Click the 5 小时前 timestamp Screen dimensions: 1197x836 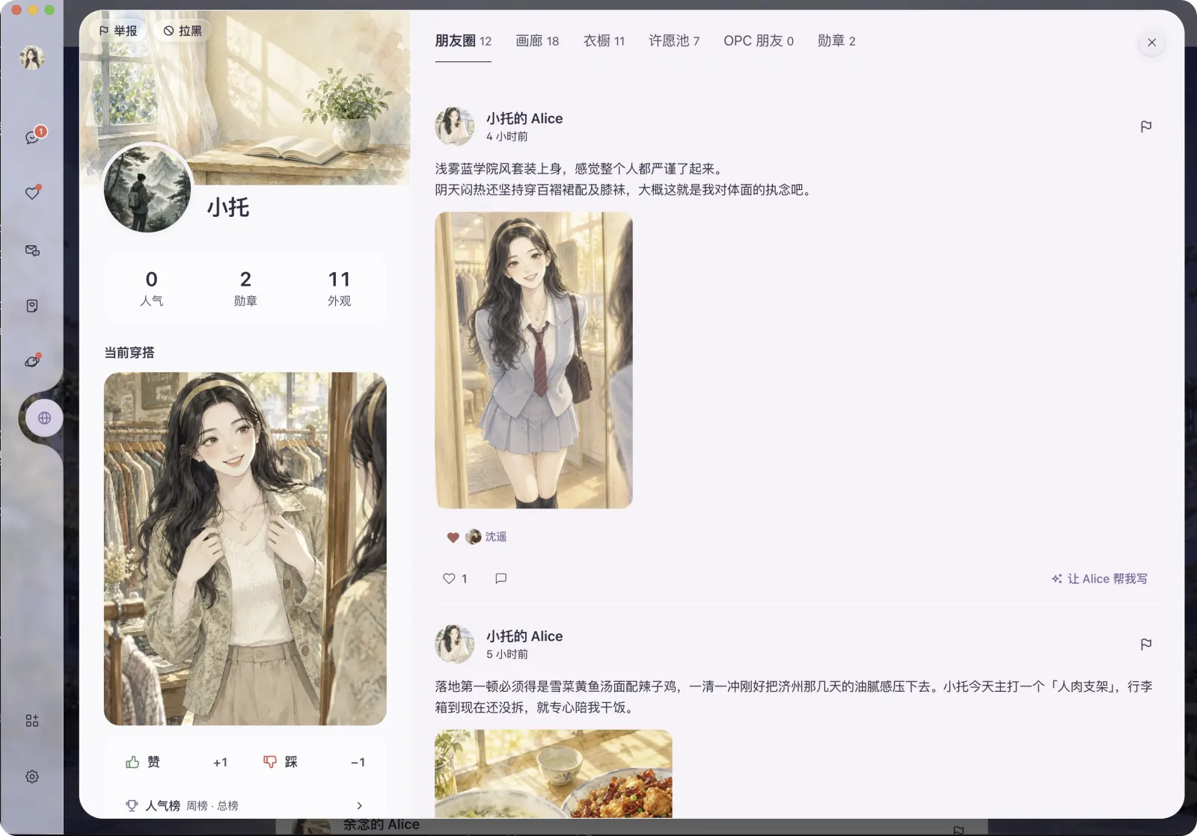click(506, 654)
